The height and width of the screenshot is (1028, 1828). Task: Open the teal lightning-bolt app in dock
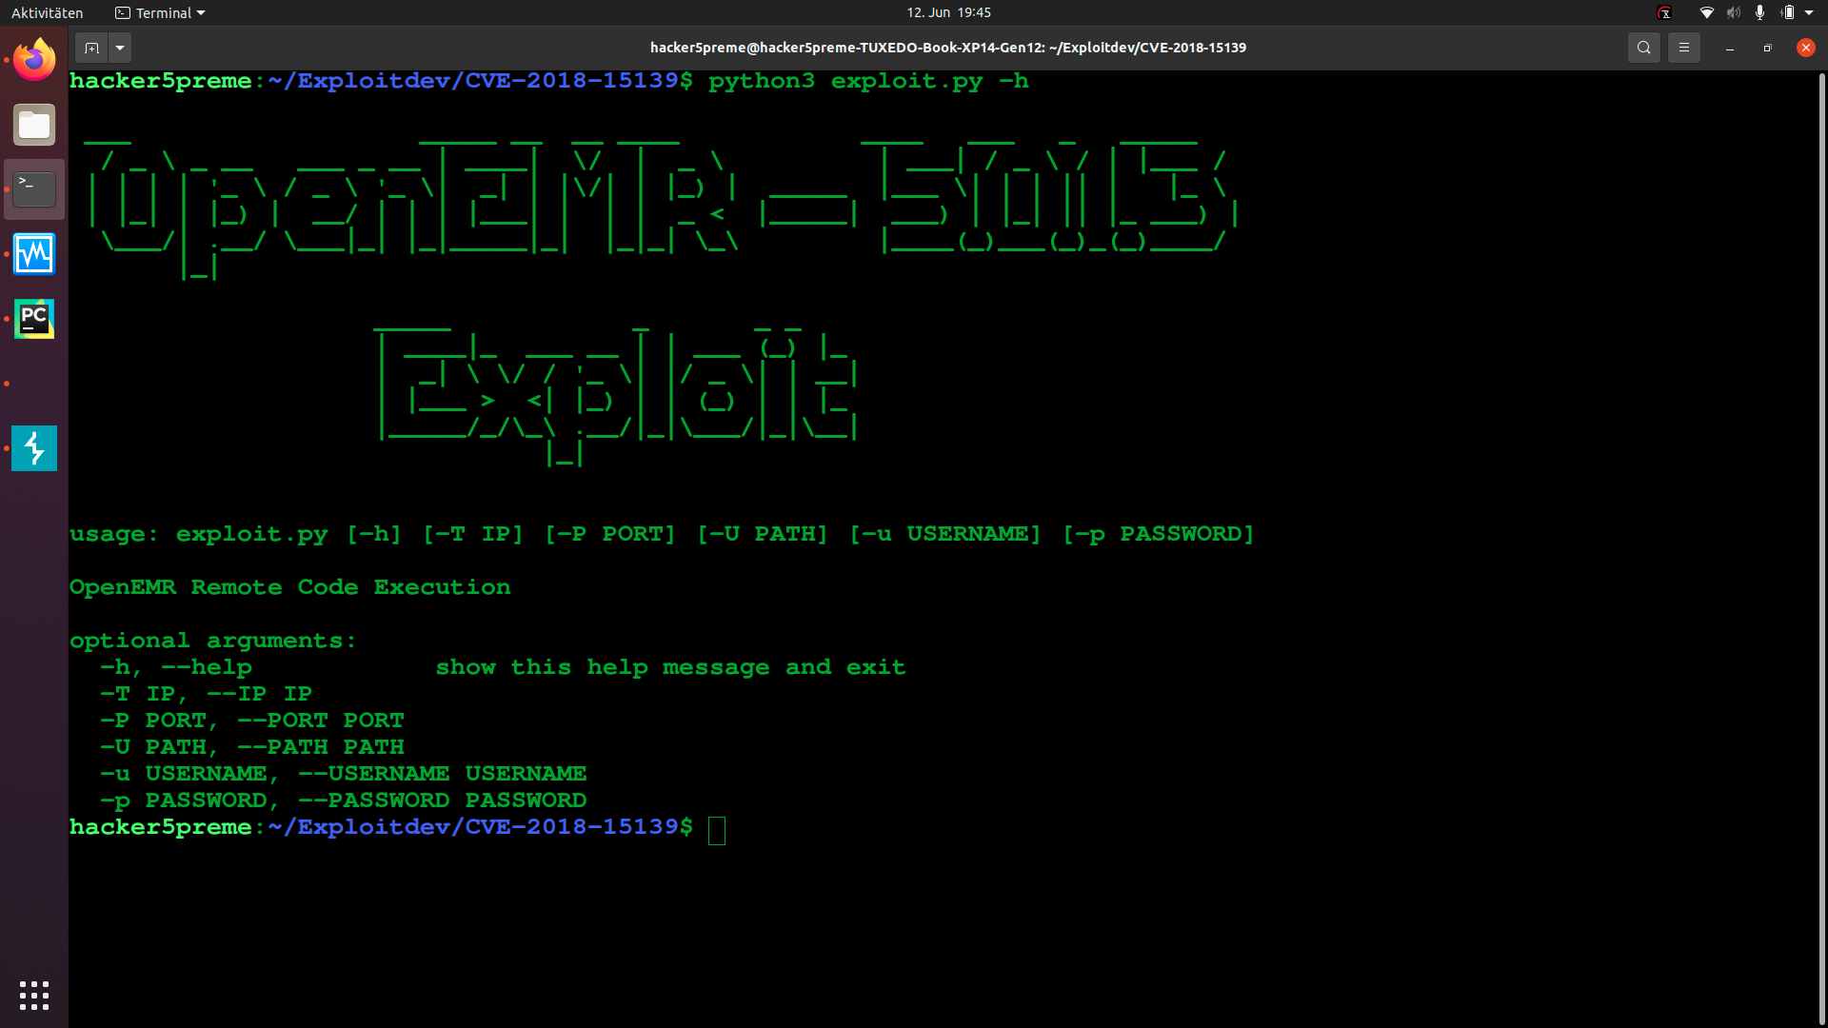point(34,448)
